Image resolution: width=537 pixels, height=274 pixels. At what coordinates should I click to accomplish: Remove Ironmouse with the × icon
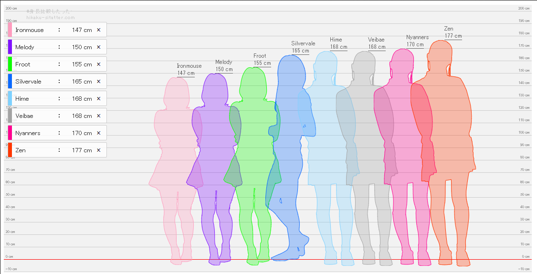(99, 30)
